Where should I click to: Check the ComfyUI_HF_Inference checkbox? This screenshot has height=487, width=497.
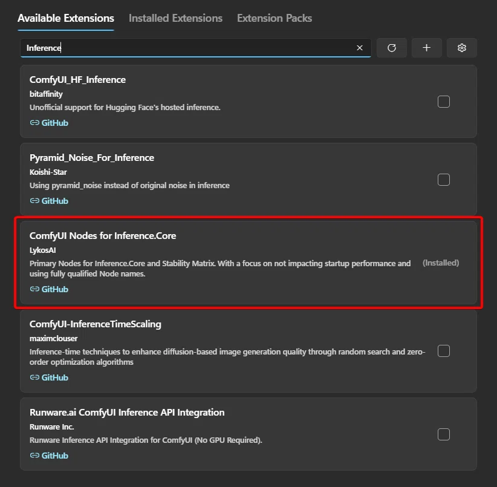click(x=444, y=102)
